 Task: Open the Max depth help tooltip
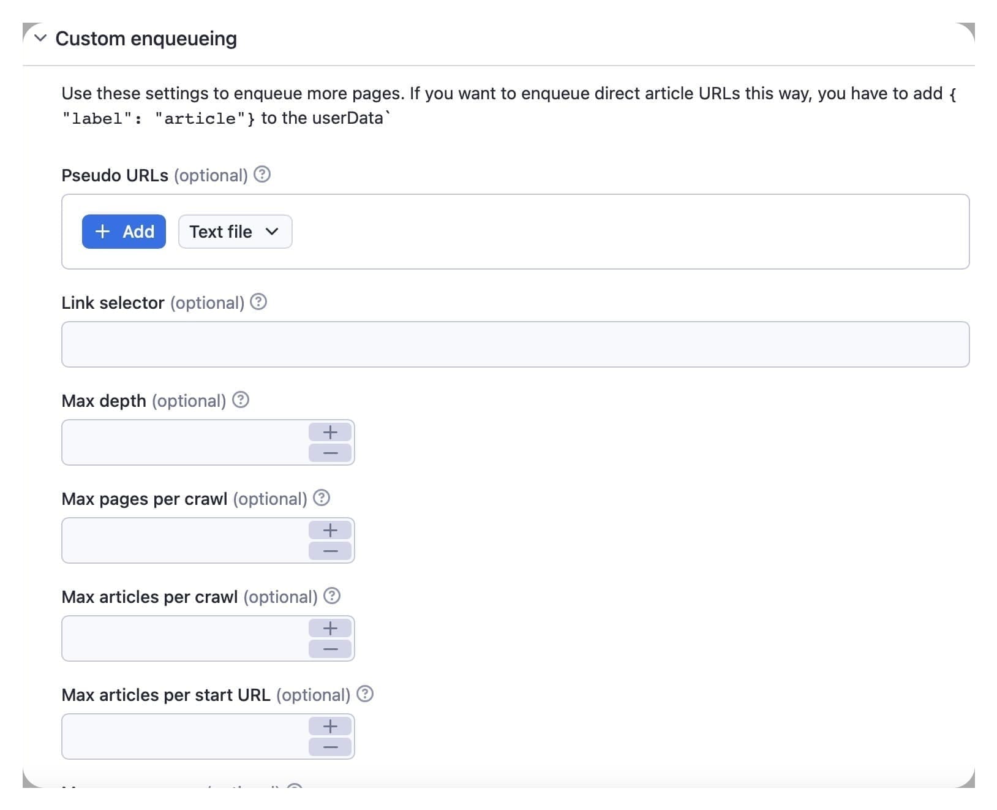coord(241,400)
